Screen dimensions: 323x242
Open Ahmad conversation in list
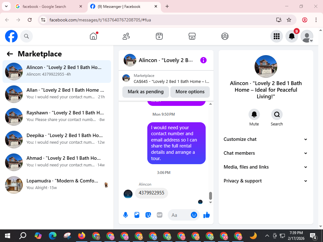[x=57, y=162]
